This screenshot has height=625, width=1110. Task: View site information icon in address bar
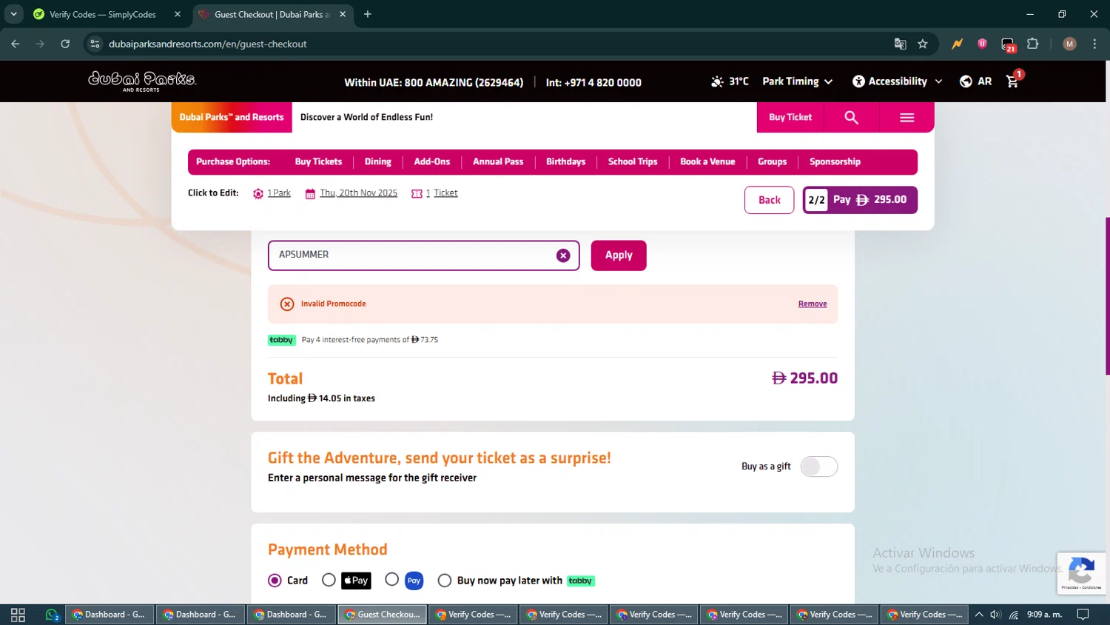95,44
